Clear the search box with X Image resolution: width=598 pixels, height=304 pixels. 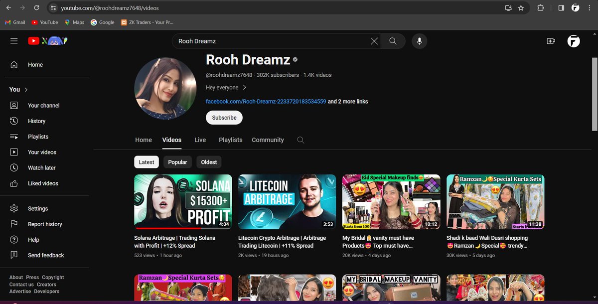[x=374, y=41]
